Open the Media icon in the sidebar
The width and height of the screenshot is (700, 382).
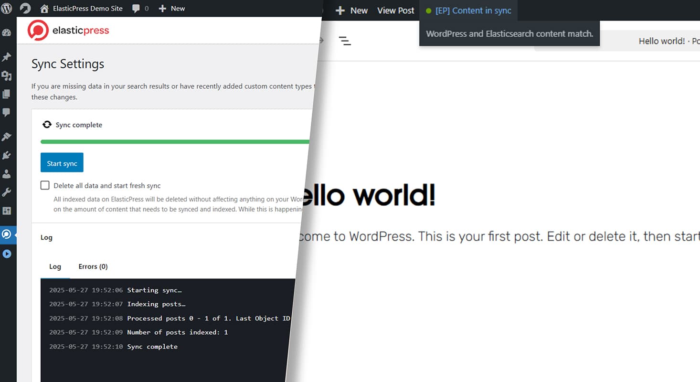pyautogui.click(x=7, y=75)
